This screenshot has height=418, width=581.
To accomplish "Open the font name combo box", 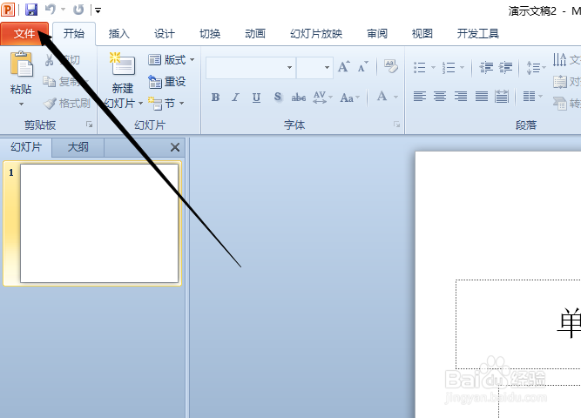I will [x=251, y=68].
